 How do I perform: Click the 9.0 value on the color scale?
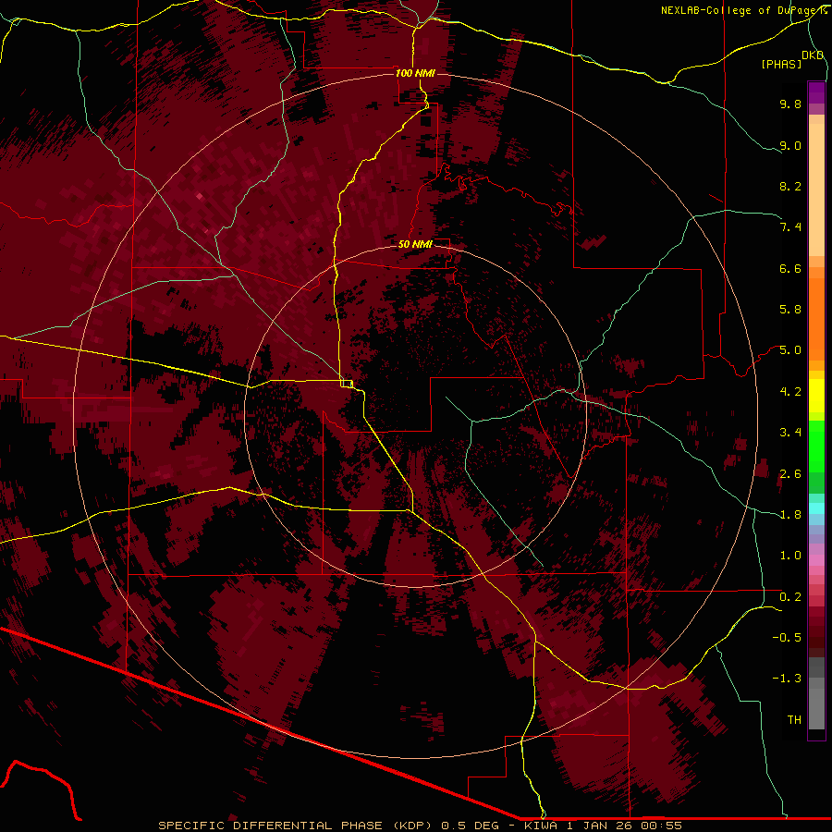[x=790, y=145]
